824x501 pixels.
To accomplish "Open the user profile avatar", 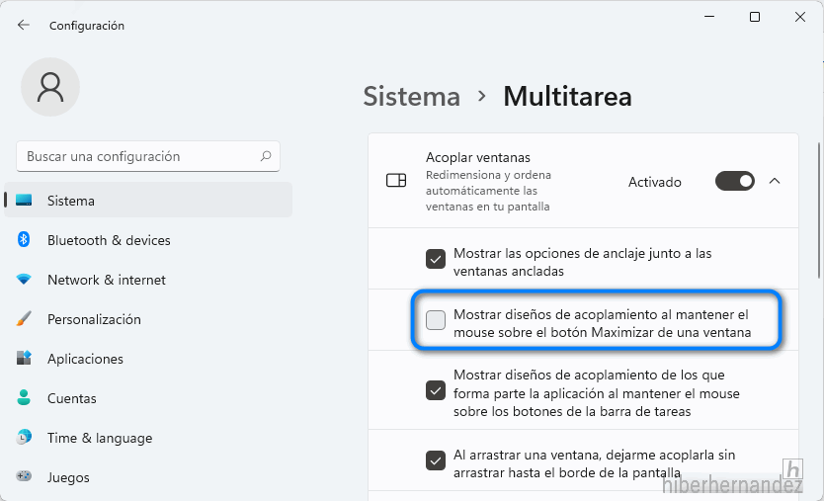I will 50,87.
